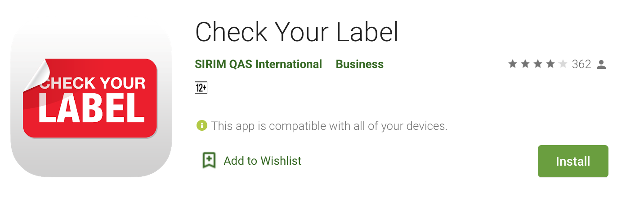Click the person icon beside 362
The width and height of the screenshot is (626, 197).
[601, 64]
